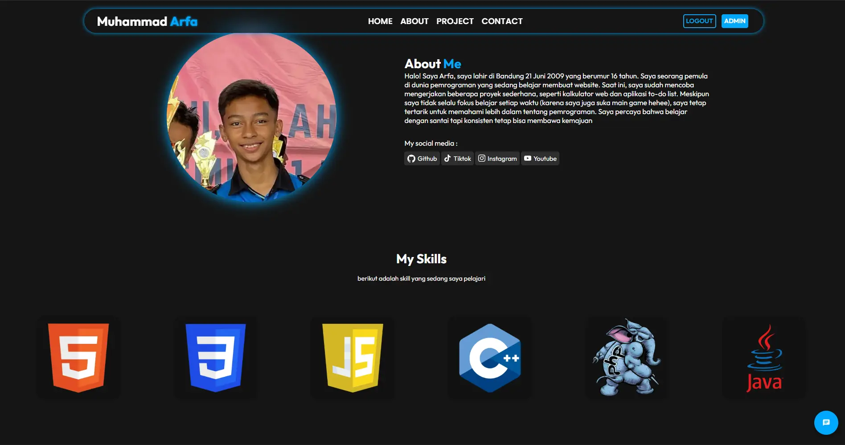
Task: Jump to the CONTACT section
Action: [x=502, y=21]
